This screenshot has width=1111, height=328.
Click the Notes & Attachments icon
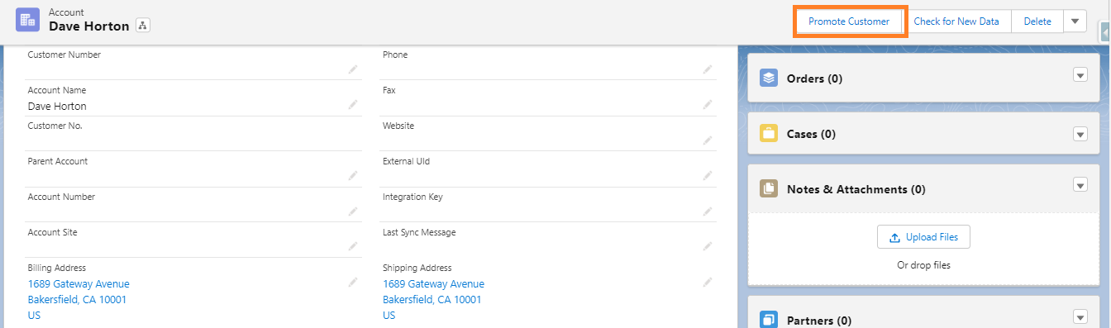(x=769, y=189)
